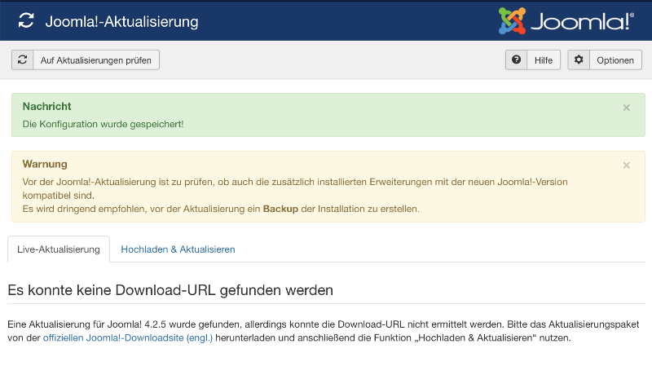Open the offiziellen Joomla!-Downloadsite link
Viewport: 652px width, 366px height.
pyautogui.click(x=128, y=337)
